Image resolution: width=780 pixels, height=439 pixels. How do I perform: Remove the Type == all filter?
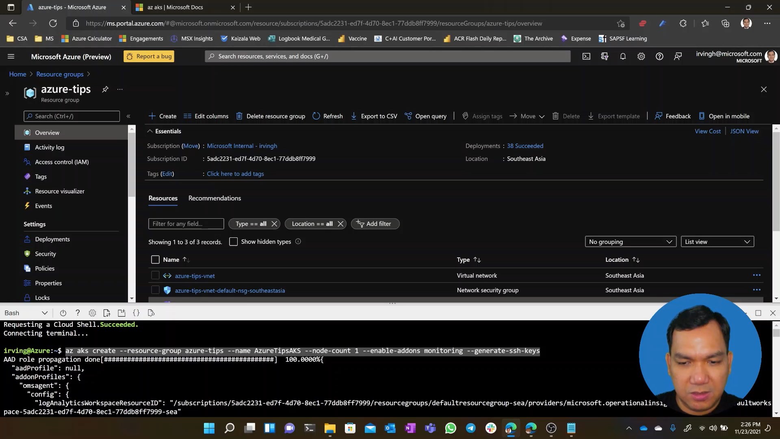(x=274, y=224)
